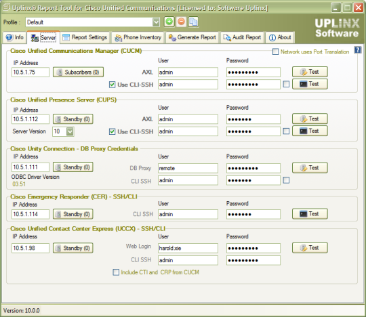
Task: Click DB Proxy user field containing remote
Action: (188, 168)
